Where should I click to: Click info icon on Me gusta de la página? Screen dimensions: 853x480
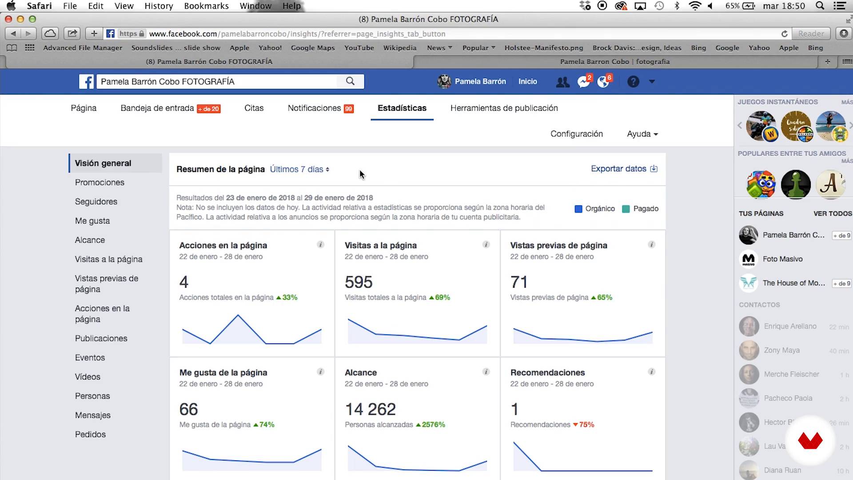pyautogui.click(x=320, y=372)
